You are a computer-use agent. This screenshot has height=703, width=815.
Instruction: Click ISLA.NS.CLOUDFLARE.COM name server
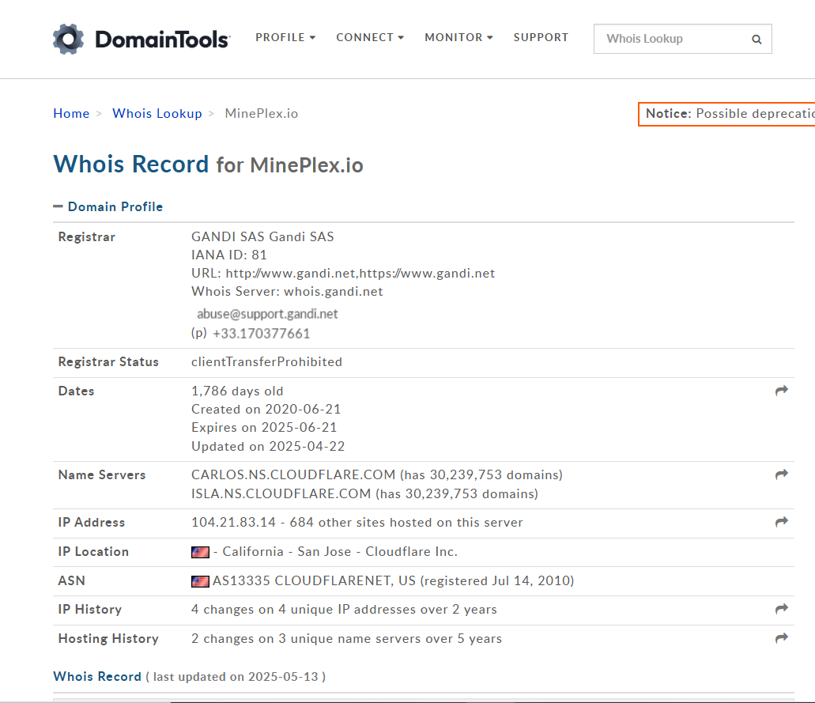281,493
